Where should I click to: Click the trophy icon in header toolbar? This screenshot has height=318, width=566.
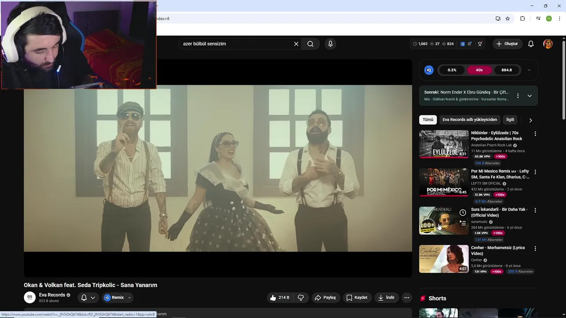480,44
